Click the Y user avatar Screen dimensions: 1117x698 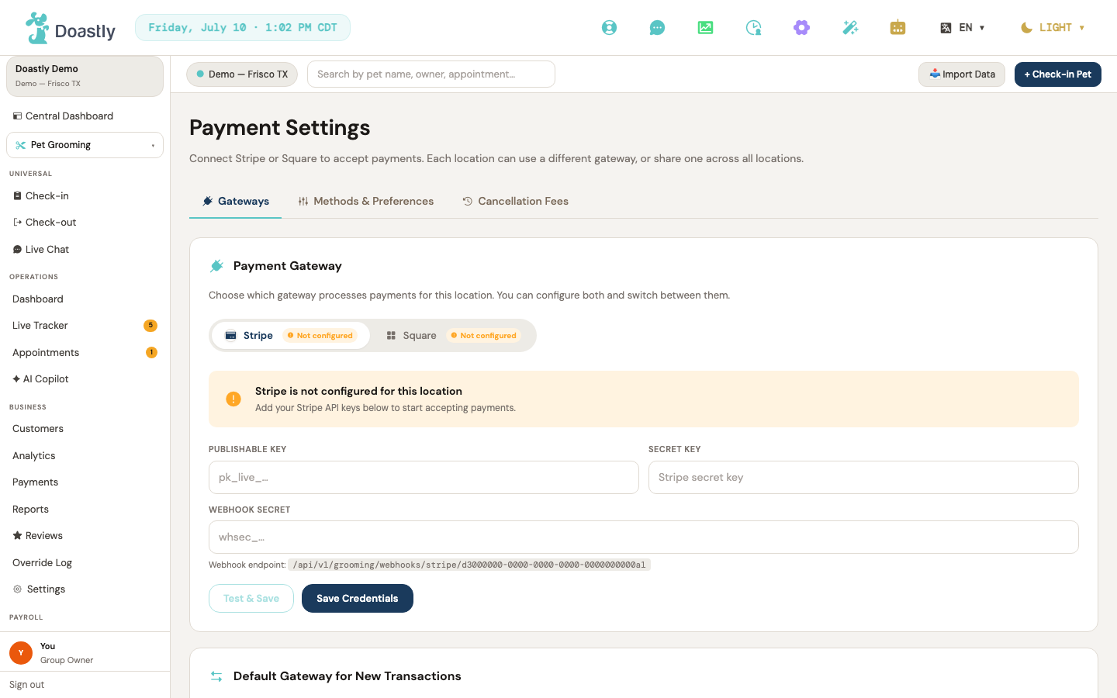click(x=21, y=653)
